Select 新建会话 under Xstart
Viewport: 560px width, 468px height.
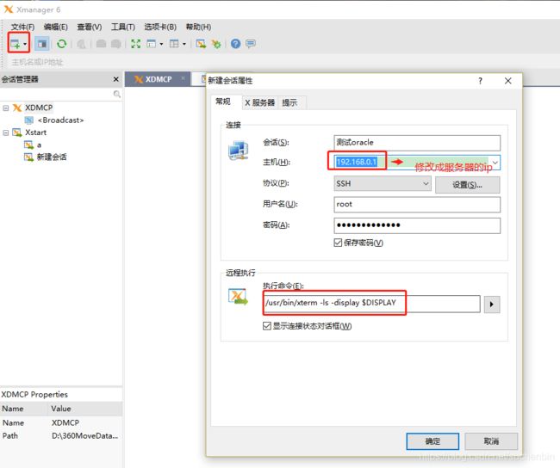click(52, 157)
